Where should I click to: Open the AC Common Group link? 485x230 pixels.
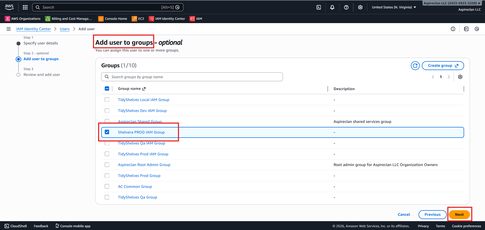click(x=135, y=187)
